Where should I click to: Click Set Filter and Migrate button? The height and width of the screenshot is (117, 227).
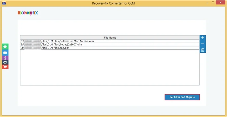click(182, 97)
